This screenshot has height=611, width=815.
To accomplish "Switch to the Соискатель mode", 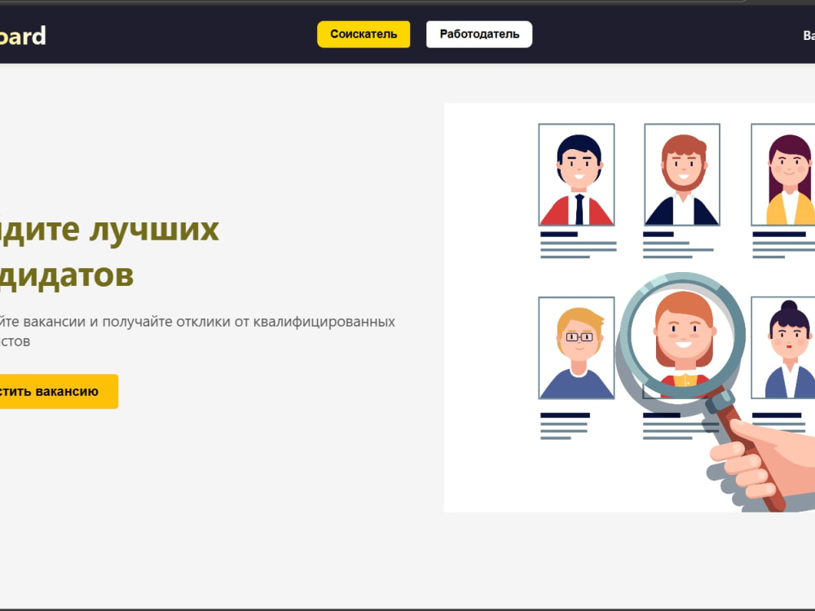I will pos(363,34).
